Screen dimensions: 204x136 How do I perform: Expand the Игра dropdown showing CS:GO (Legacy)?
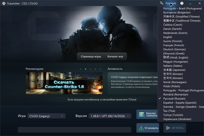point(46,116)
